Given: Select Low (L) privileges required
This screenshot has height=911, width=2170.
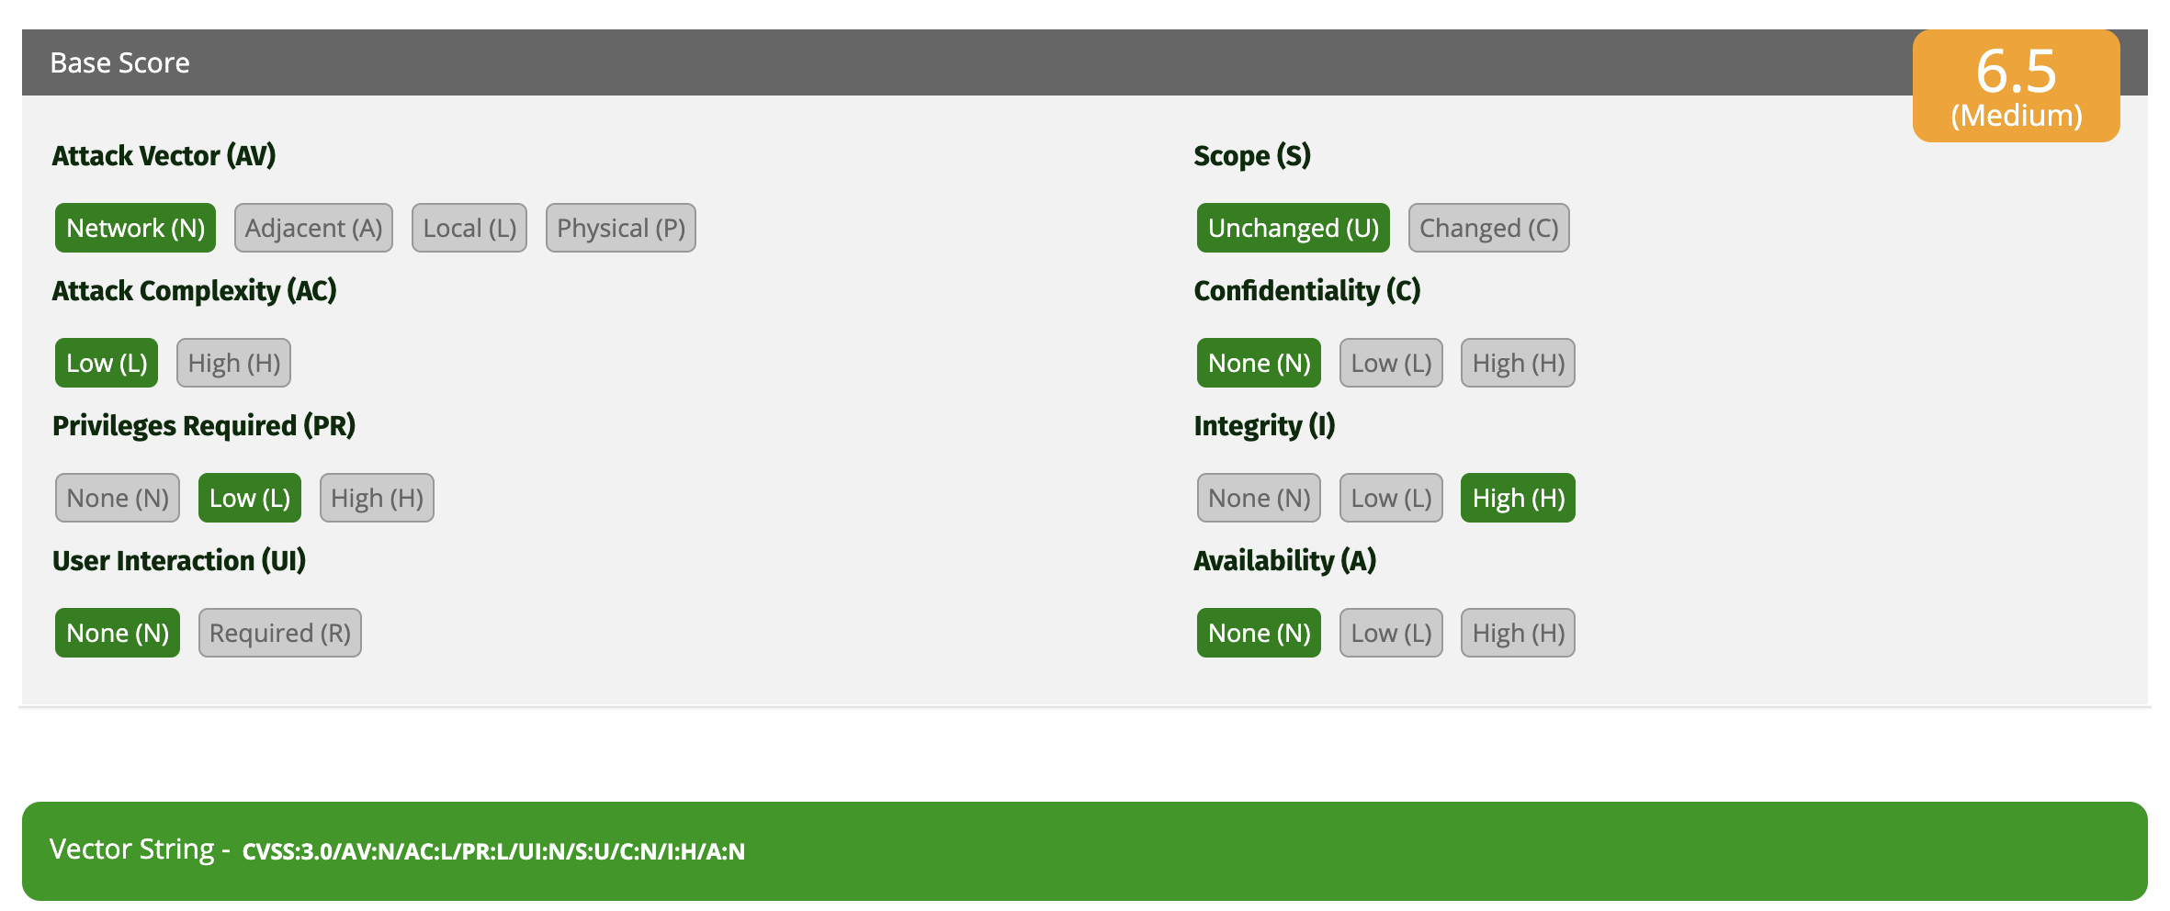Looking at the screenshot, I should (250, 498).
